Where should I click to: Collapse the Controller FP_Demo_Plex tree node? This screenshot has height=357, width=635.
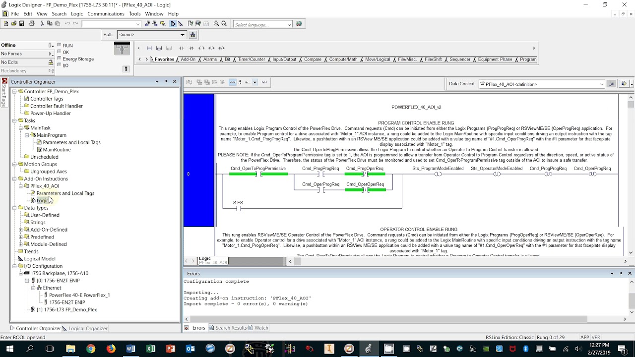pyautogui.click(x=14, y=91)
